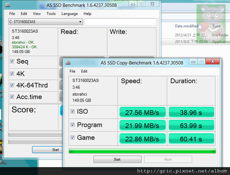This screenshot has width=230, height=175.
Task: Click the greyed-out Abort button
Action: (168, 159)
